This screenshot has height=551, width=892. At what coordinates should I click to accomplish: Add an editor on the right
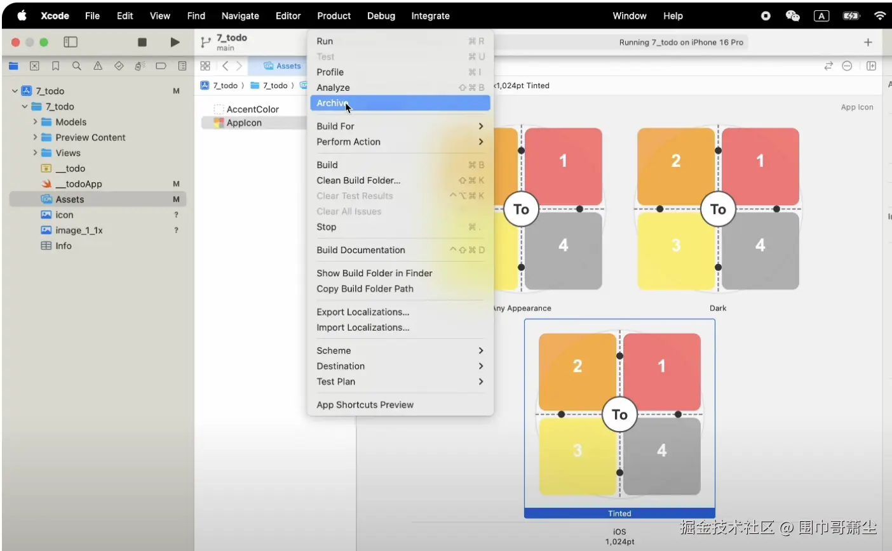[871, 66]
